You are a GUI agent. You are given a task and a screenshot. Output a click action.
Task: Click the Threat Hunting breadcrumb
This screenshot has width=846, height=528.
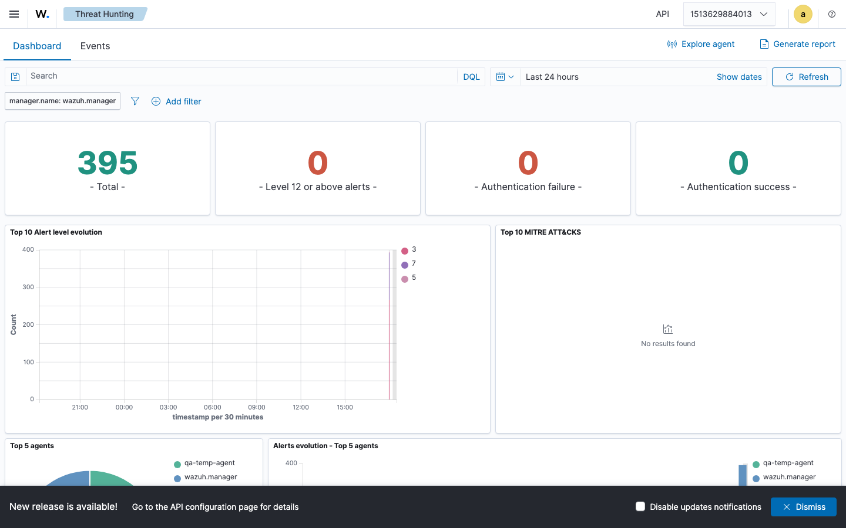[x=105, y=14]
